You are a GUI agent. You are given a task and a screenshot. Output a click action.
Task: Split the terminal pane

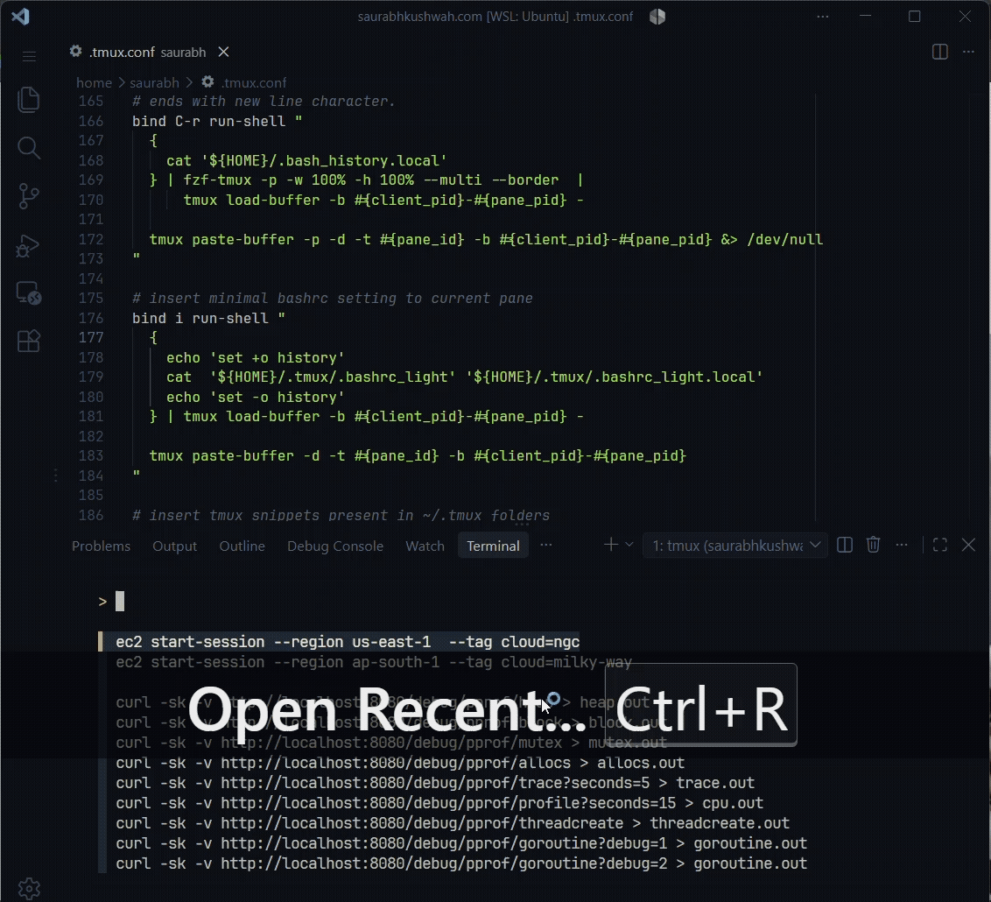(x=845, y=545)
